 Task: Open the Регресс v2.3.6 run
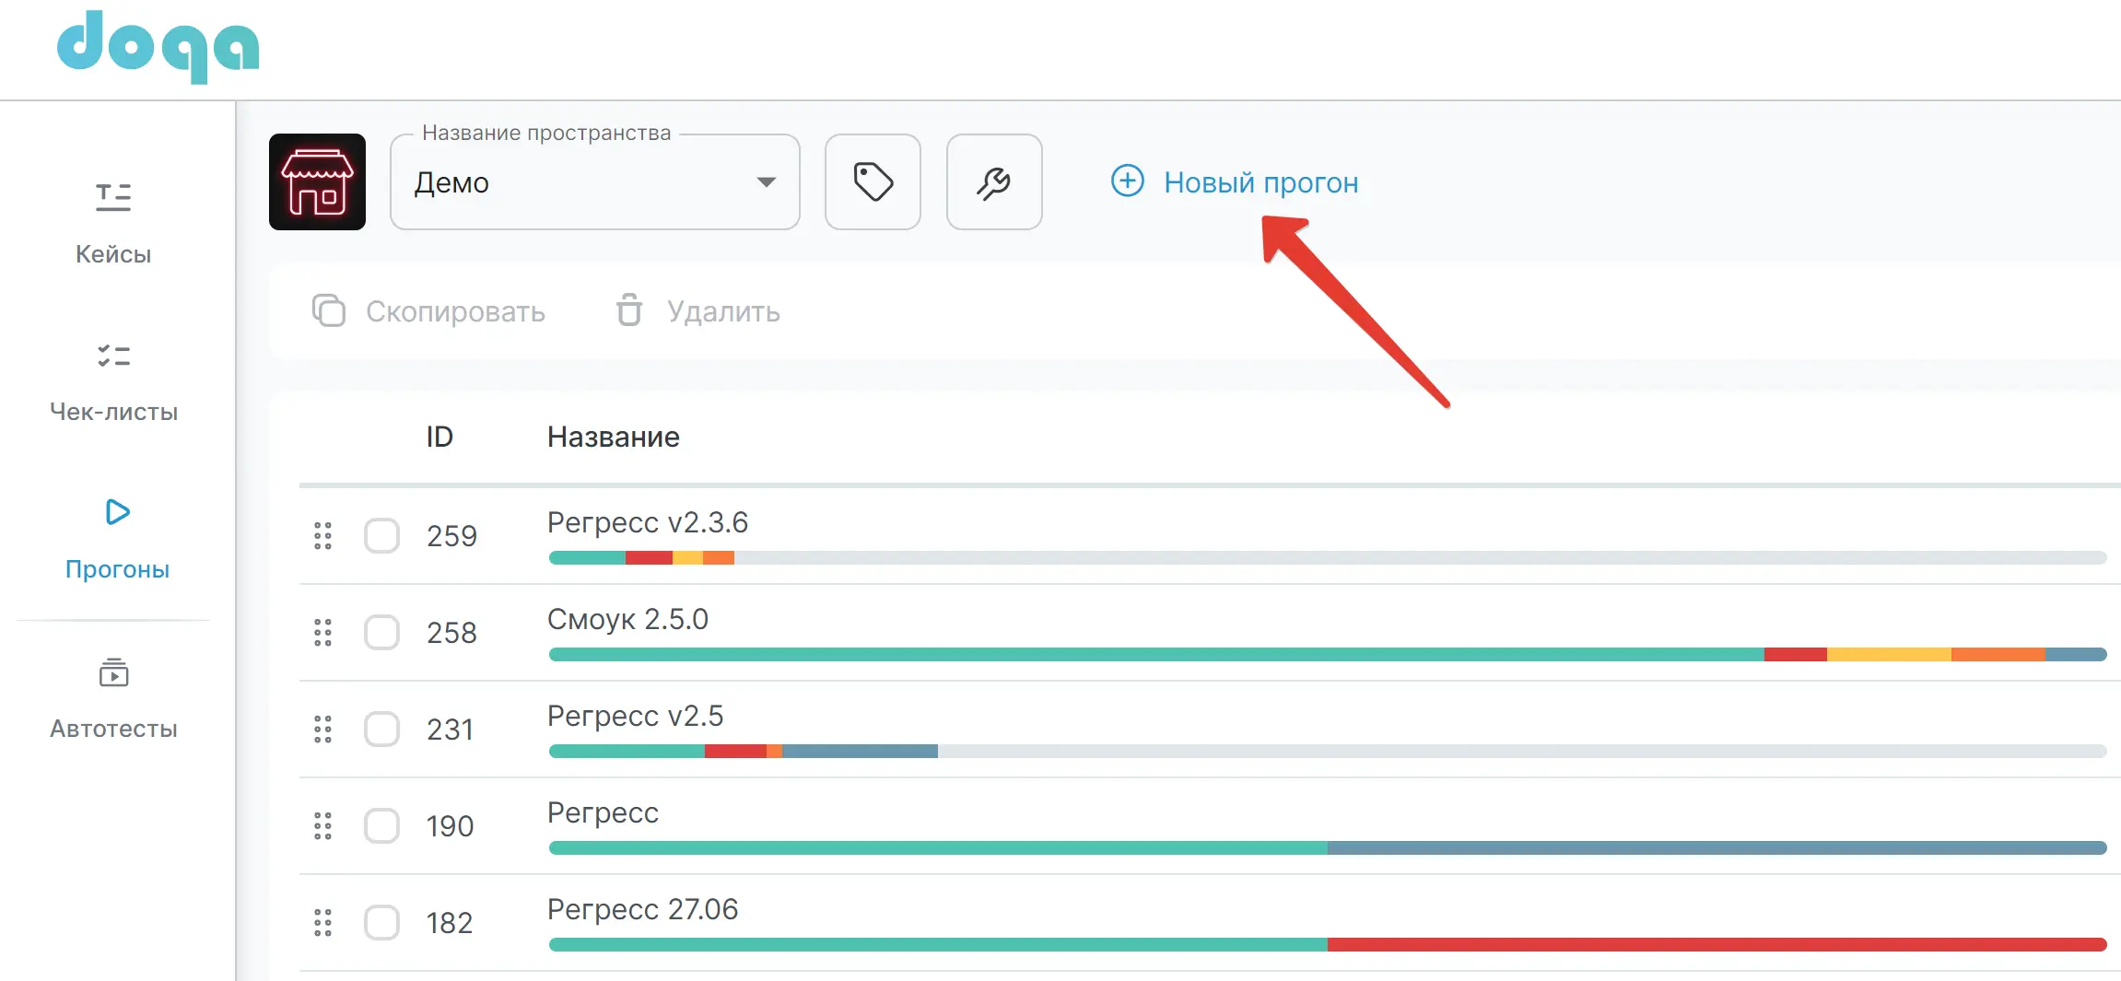(647, 522)
